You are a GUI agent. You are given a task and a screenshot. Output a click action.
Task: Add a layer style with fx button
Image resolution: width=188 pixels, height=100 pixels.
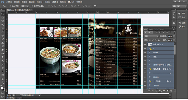click(x=153, y=91)
